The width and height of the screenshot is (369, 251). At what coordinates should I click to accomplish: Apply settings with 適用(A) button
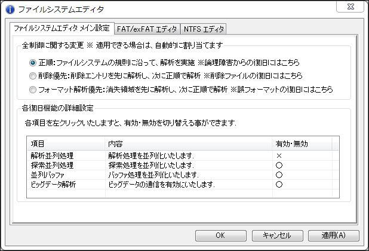click(x=333, y=235)
